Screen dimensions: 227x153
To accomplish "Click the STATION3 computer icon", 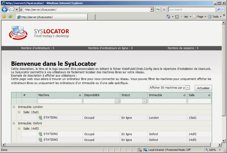I will (x=41, y=140).
